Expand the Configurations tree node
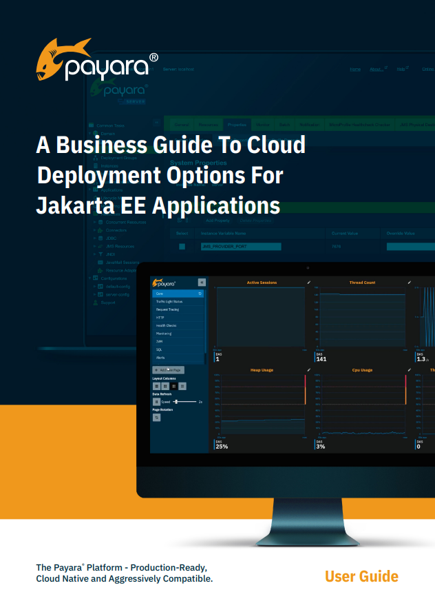This screenshot has width=435, height=612. pos(90,278)
